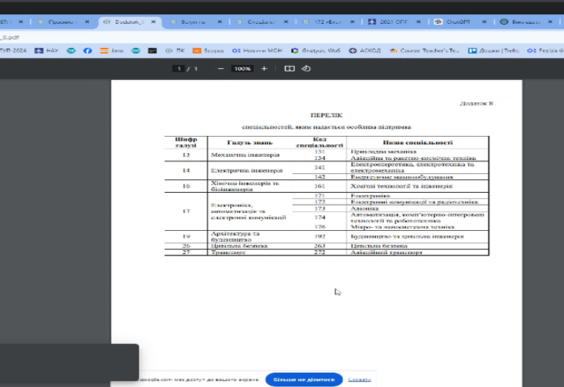This screenshot has width=564, height=387.
Task: Open the Facebook bookmark icon
Action: coord(87,51)
